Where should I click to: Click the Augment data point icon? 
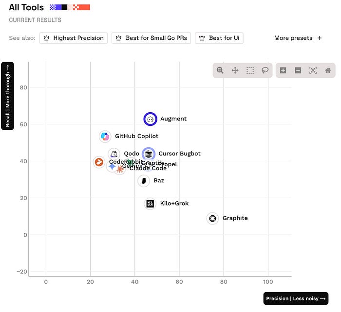pyautogui.click(x=150, y=119)
